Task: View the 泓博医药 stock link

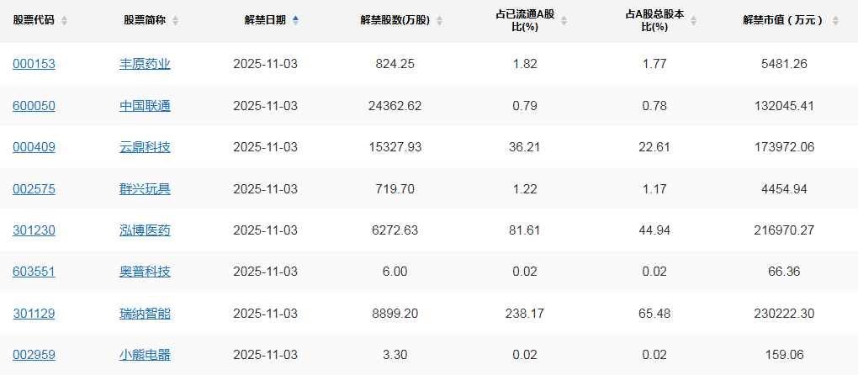Action: (x=145, y=230)
